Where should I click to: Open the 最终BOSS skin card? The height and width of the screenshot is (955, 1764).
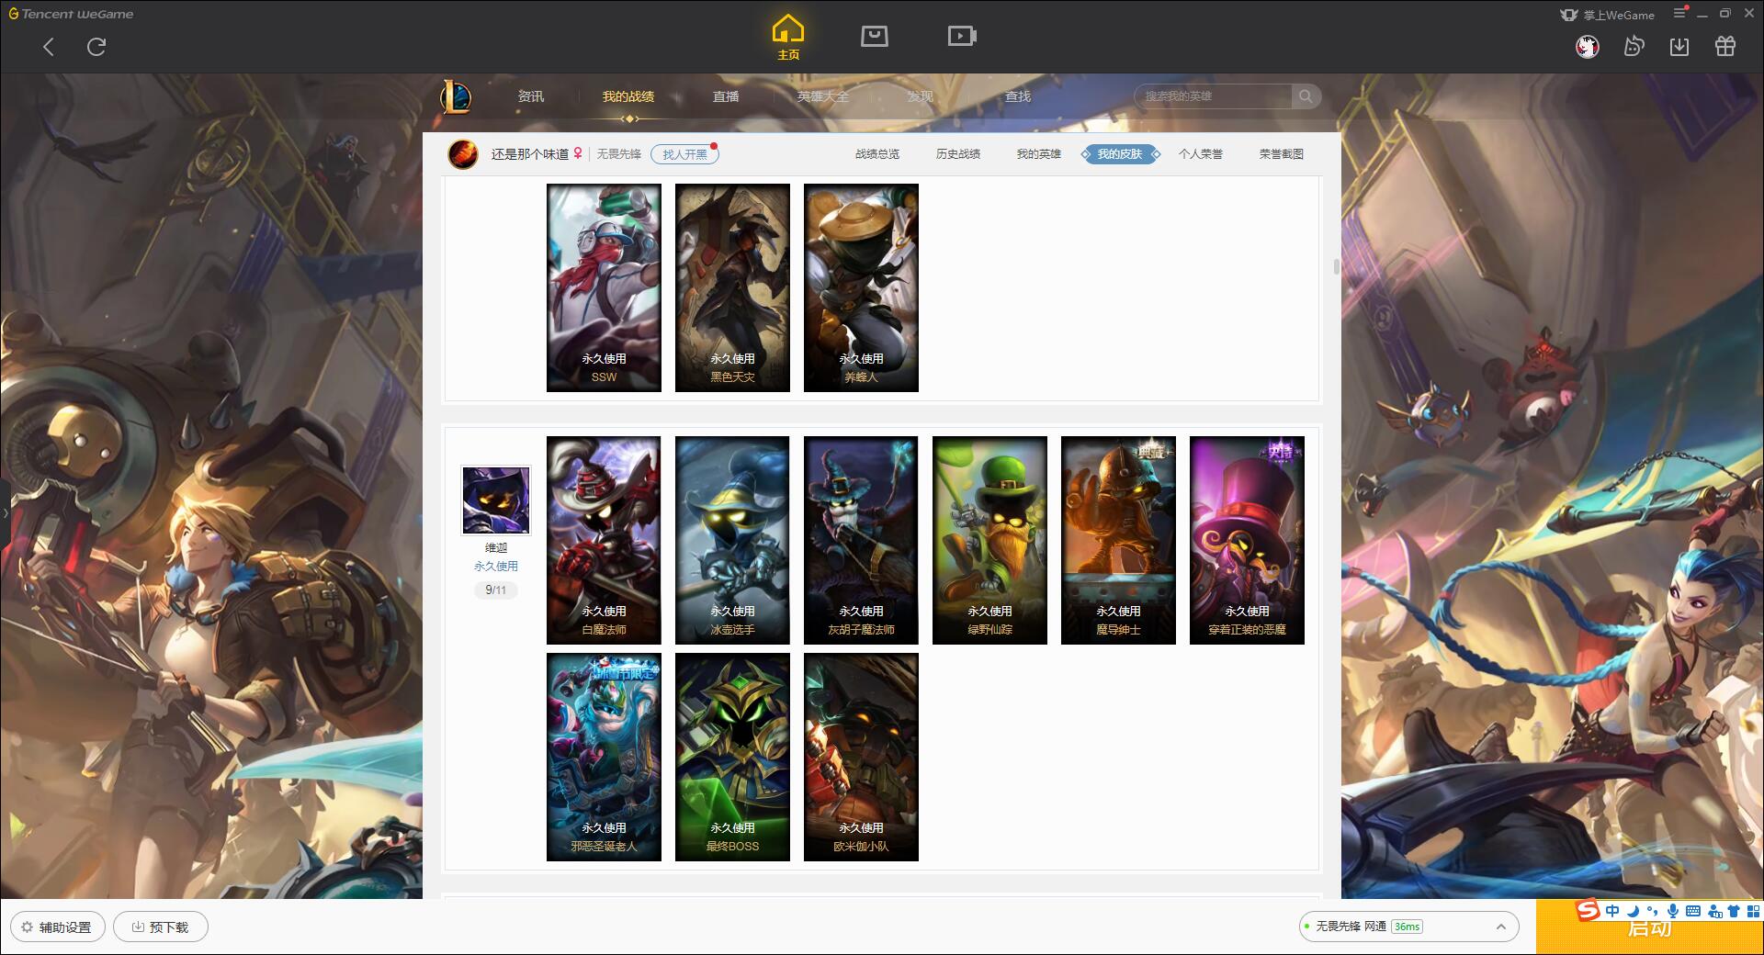tap(732, 757)
